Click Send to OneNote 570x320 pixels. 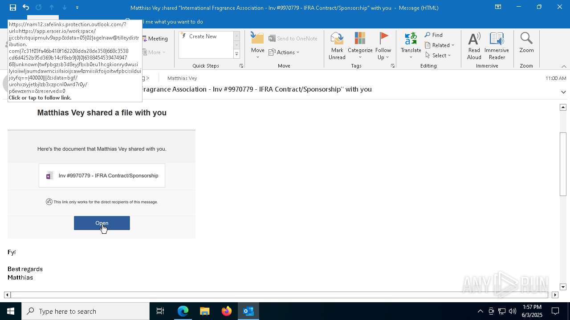click(x=293, y=39)
